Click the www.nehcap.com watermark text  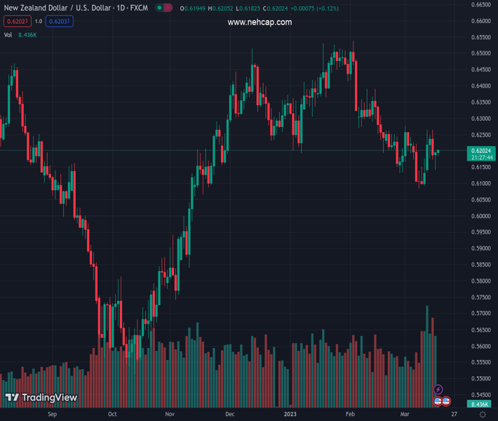(x=260, y=22)
